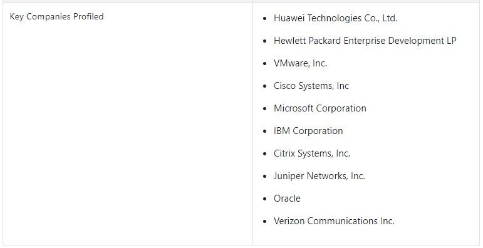Select Huawei Technologies Co., Ltd. entry
The width and height of the screenshot is (483, 248).
[x=335, y=18]
